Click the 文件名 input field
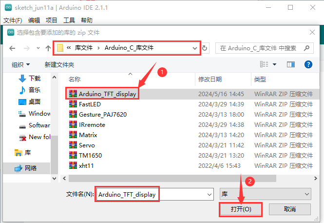Screen dimensions: 324x223 coord(155,194)
